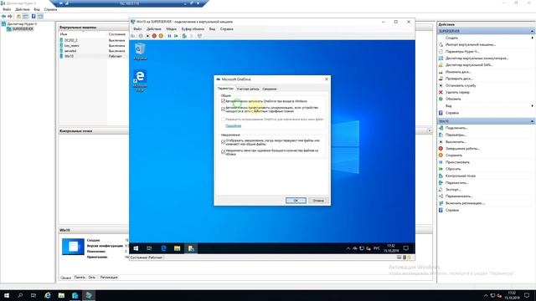Show hidden icons in VM system tray
This screenshot has width=536, height=301.
[x=348, y=248]
